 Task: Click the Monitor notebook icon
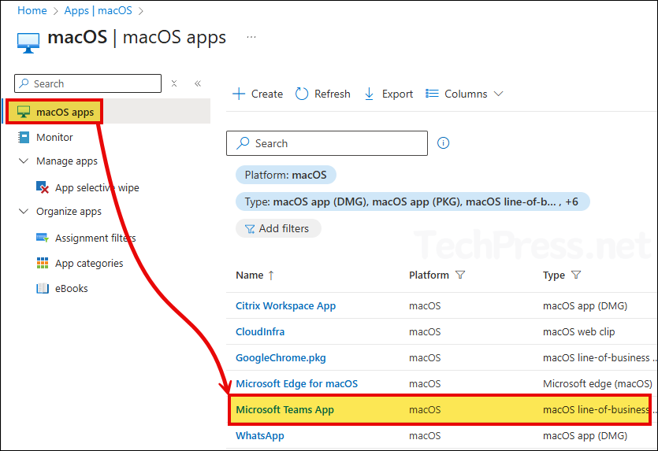(x=24, y=137)
